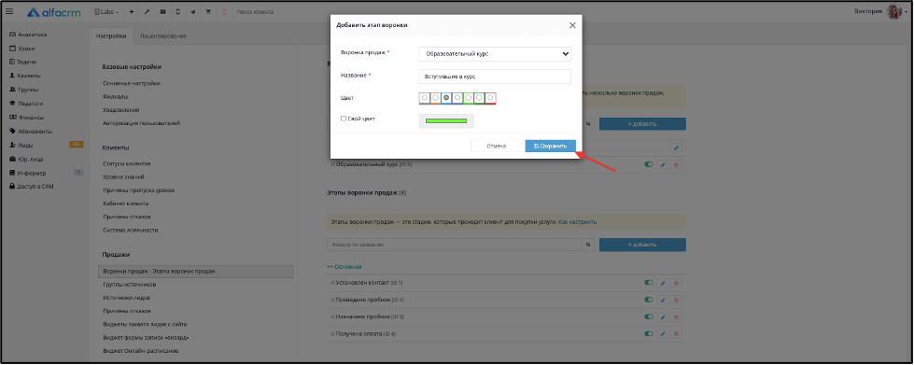Open the wrench settings icon in the top bar
The image size is (914, 365).
[x=147, y=11]
